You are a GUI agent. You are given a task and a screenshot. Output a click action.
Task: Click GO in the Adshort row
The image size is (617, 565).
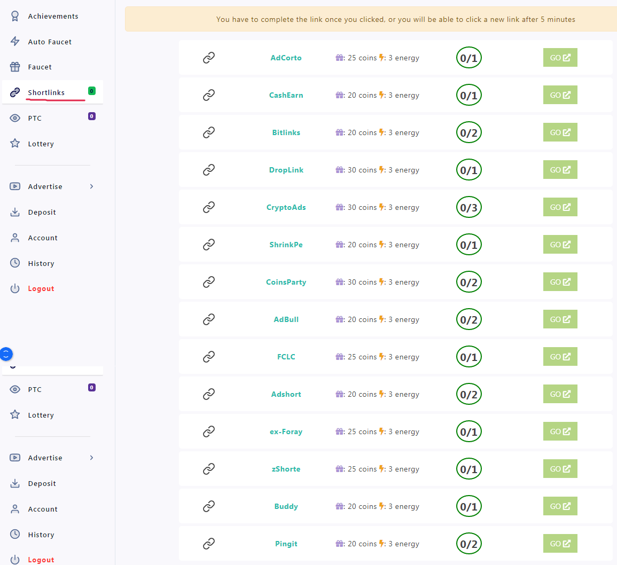(560, 394)
